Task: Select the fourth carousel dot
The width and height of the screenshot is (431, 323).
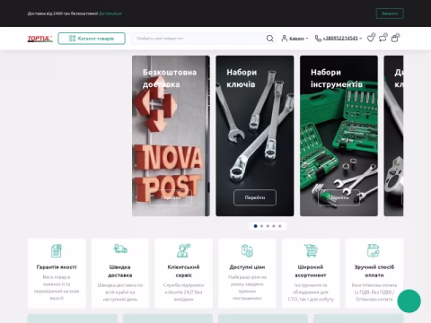Action: 274,226
